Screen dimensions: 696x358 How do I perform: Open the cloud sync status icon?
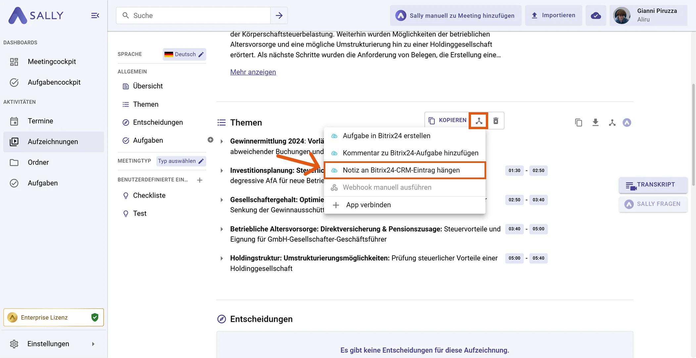596,16
